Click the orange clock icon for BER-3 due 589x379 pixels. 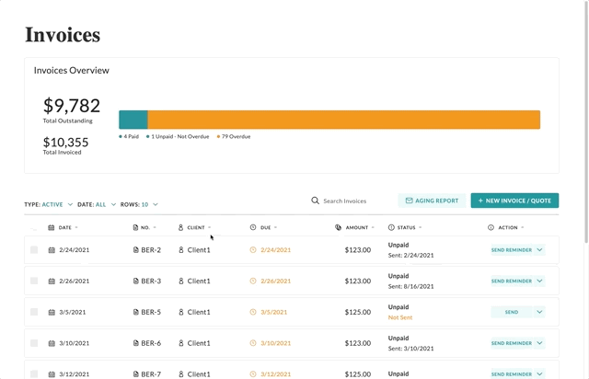(253, 281)
